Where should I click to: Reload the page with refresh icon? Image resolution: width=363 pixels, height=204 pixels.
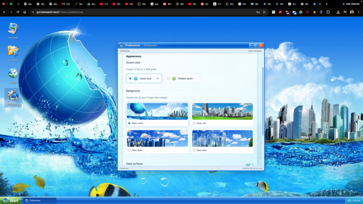[18, 12]
